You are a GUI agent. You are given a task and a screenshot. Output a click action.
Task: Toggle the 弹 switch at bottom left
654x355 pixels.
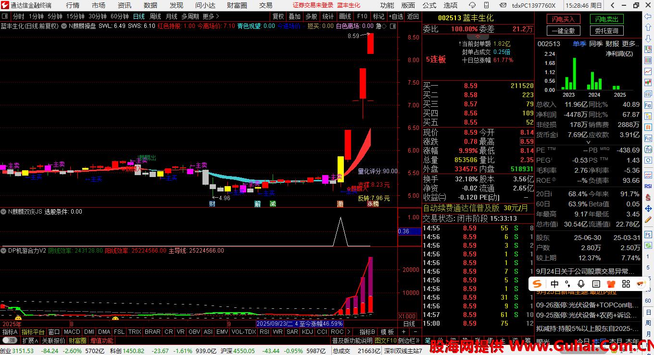pos(10,341)
